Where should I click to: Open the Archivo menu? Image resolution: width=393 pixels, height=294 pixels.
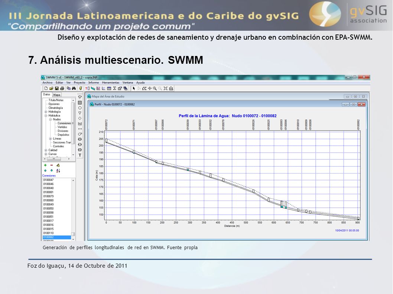48,83
